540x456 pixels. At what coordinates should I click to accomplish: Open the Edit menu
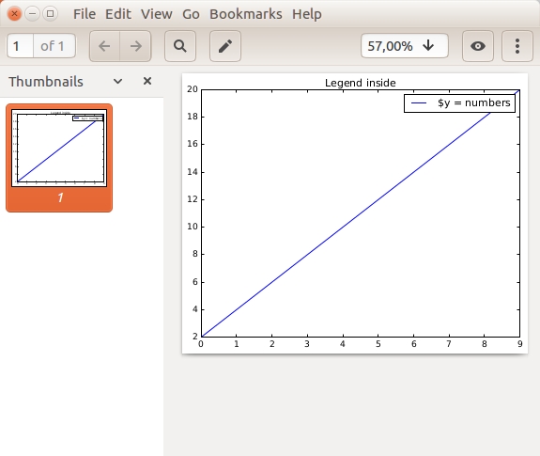point(118,14)
